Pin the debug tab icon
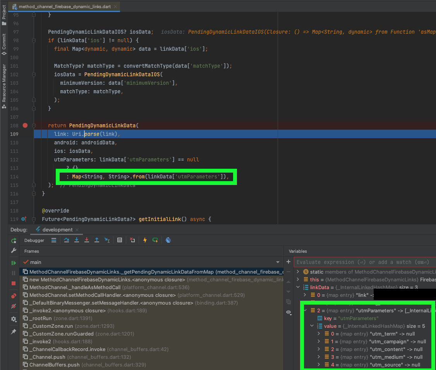Image resolution: width=436 pixels, height=370 pixels. (x=14, y=332)
